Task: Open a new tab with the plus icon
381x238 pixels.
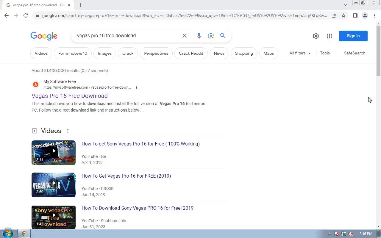Action: [80, 5]
